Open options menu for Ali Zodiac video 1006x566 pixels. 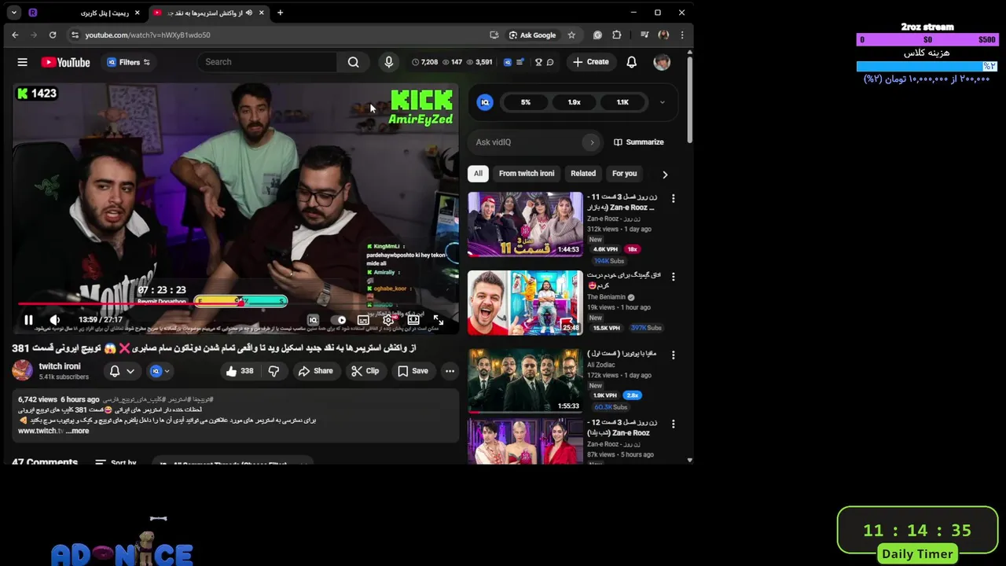click(673, 355)
